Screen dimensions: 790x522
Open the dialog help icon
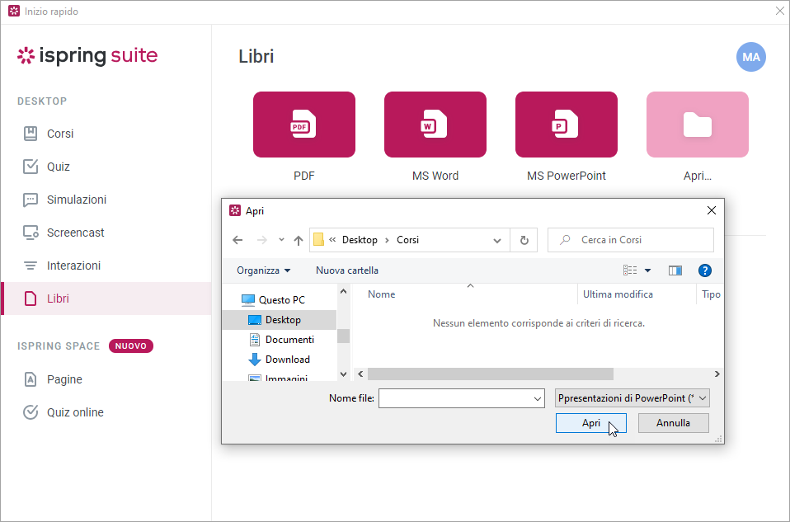click(704, 270)
